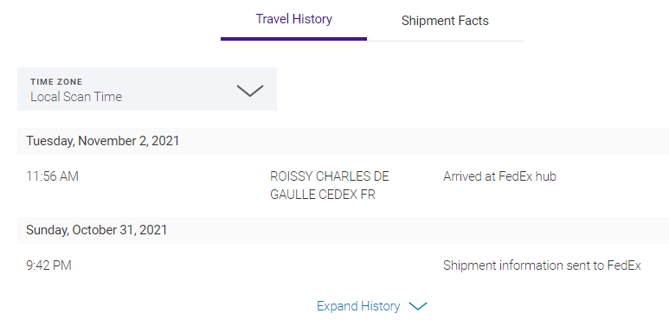Click the word History in Expand History
Screen dimensions: 669x326
[x=381, y=306]
